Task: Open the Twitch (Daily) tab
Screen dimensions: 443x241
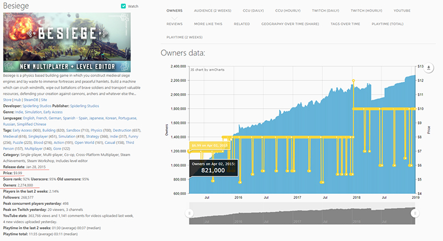Action: coord(326,11)
